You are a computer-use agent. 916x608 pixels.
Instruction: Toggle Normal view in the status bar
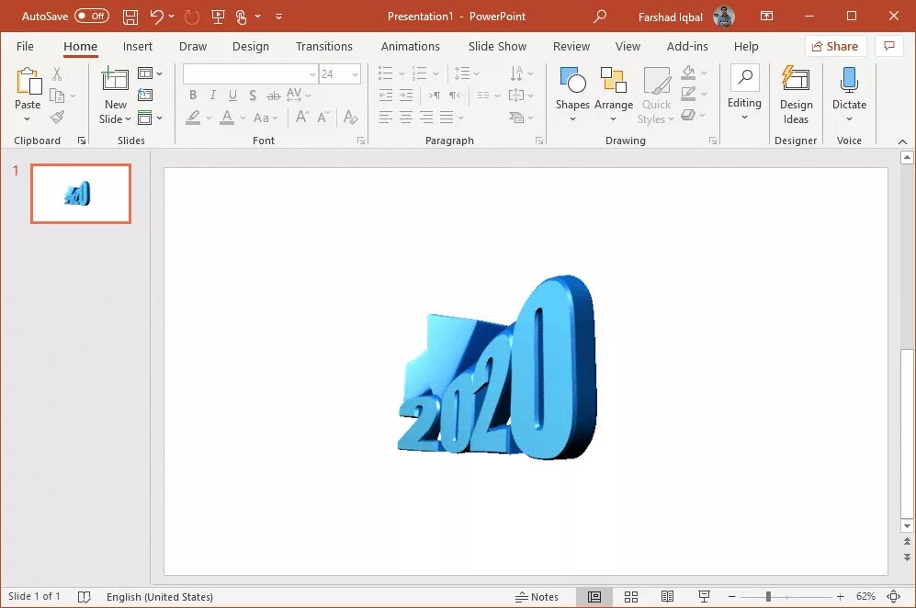594,596
